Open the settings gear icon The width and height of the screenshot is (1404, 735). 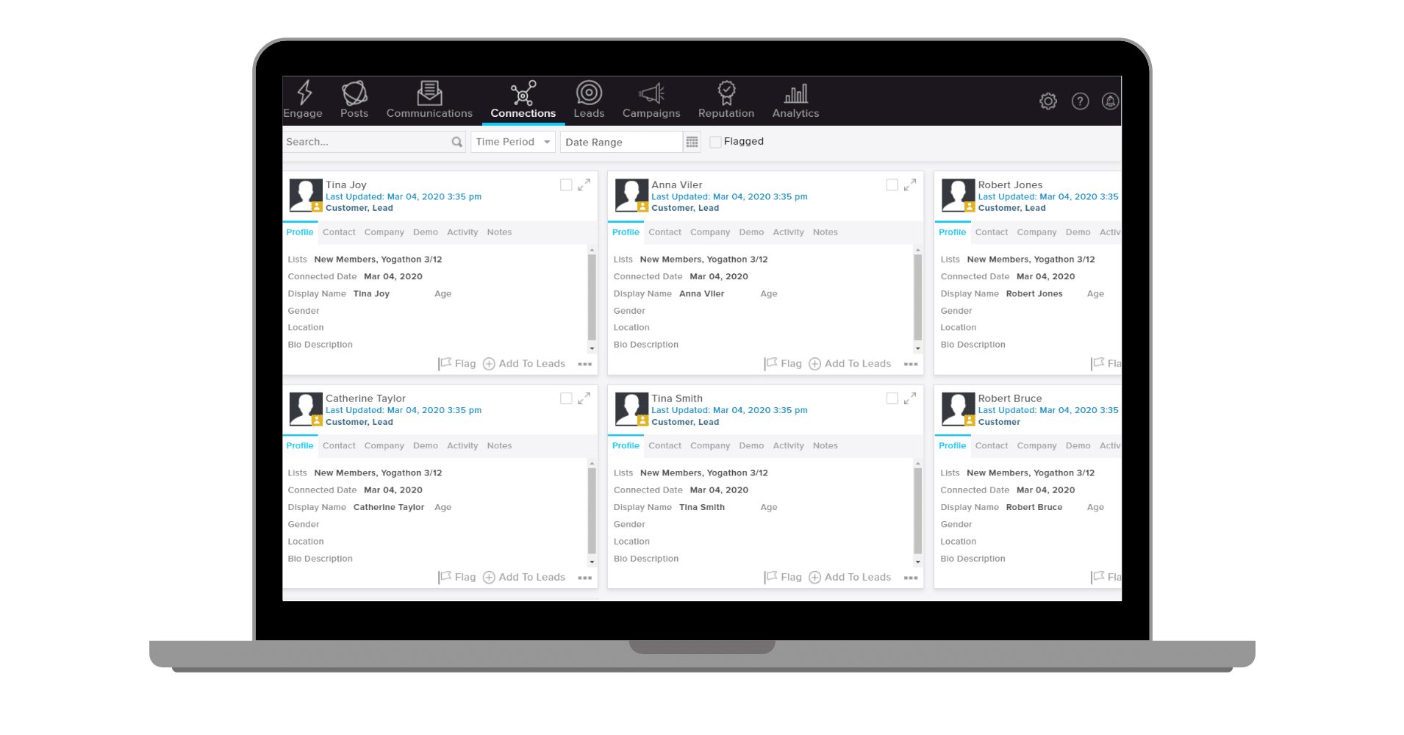pos(1048,101)
